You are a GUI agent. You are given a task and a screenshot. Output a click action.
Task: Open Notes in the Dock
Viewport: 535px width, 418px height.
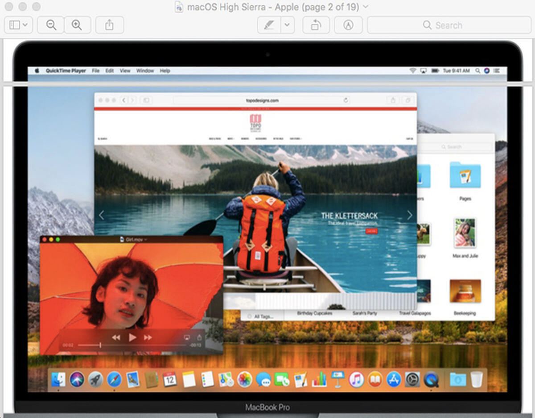(x=189, y=379)
